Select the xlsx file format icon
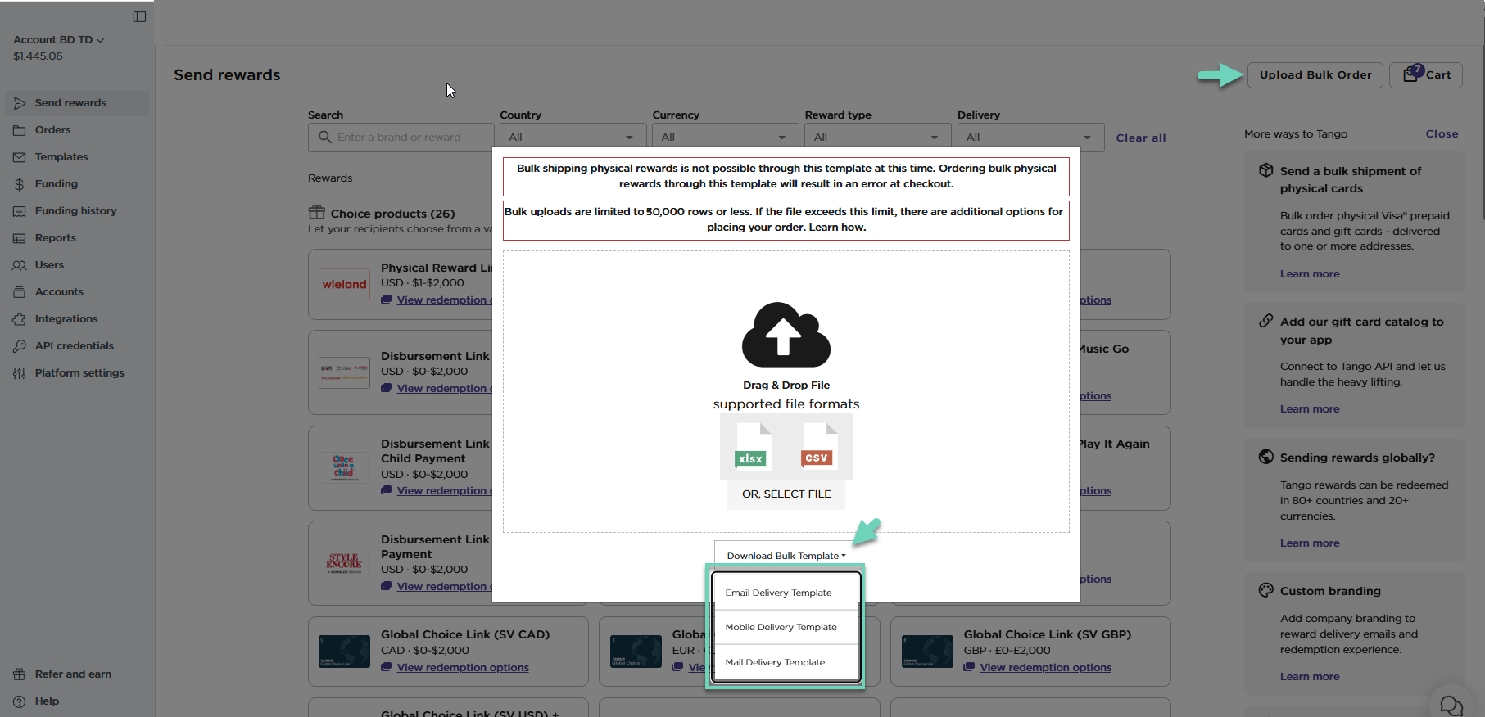The width and height of the screenshot is (1485, 717). click(753, 447)
